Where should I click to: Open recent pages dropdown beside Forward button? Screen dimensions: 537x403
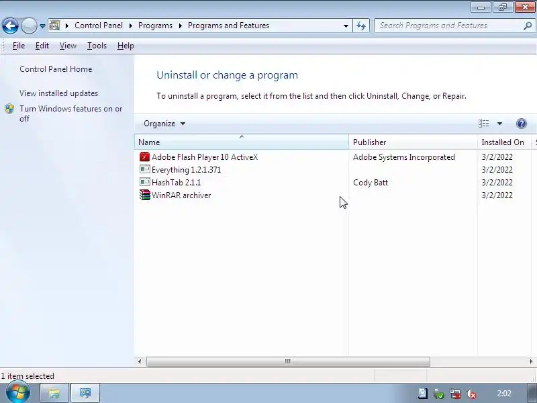coord(42,26)
